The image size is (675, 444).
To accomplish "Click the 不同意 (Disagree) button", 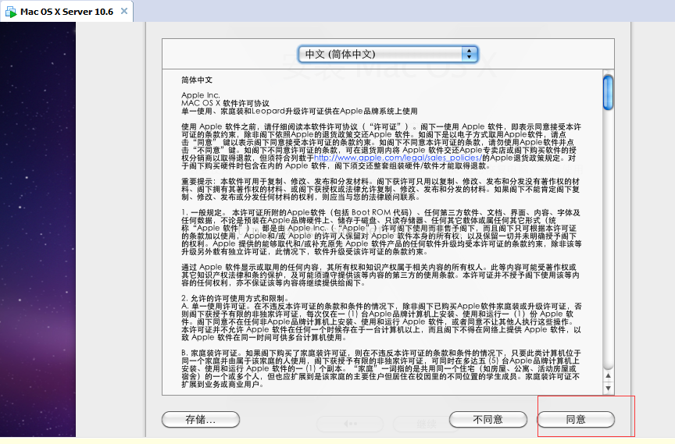I will pos(487,420).
